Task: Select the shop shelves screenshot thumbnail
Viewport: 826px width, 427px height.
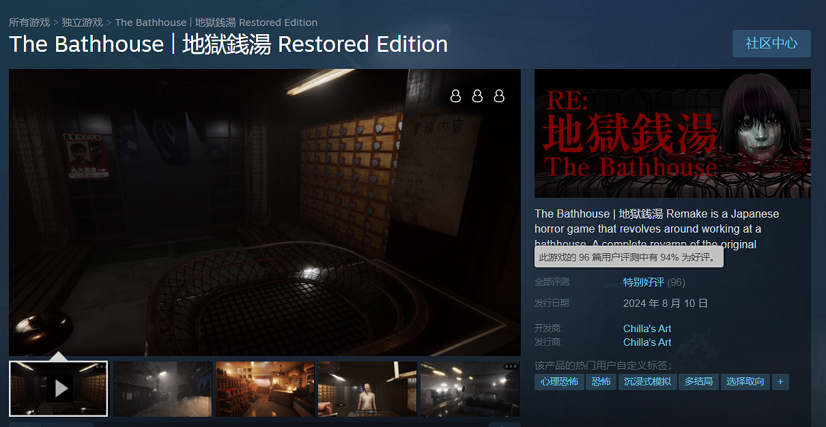Action: 264,389
